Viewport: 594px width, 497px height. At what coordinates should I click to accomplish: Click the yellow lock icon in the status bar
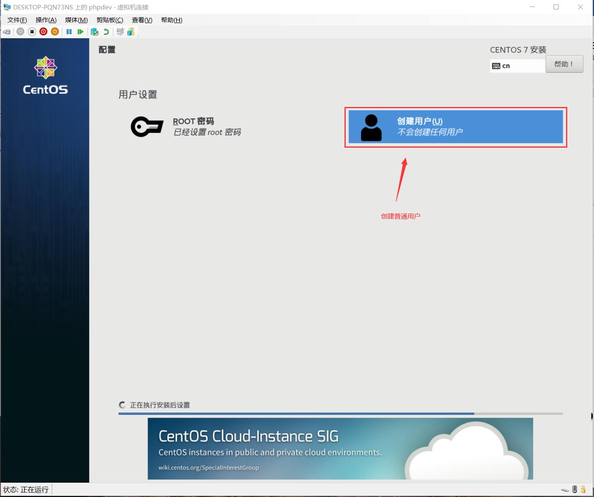click(583, 489)
